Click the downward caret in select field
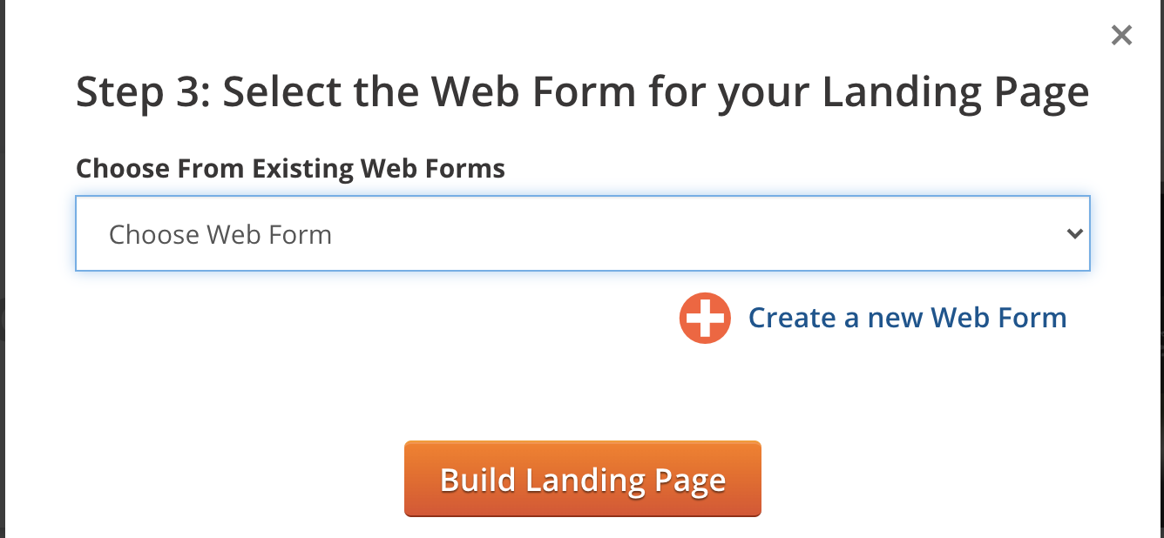This screenshot has height=538, width=1164. point(1075,234)
